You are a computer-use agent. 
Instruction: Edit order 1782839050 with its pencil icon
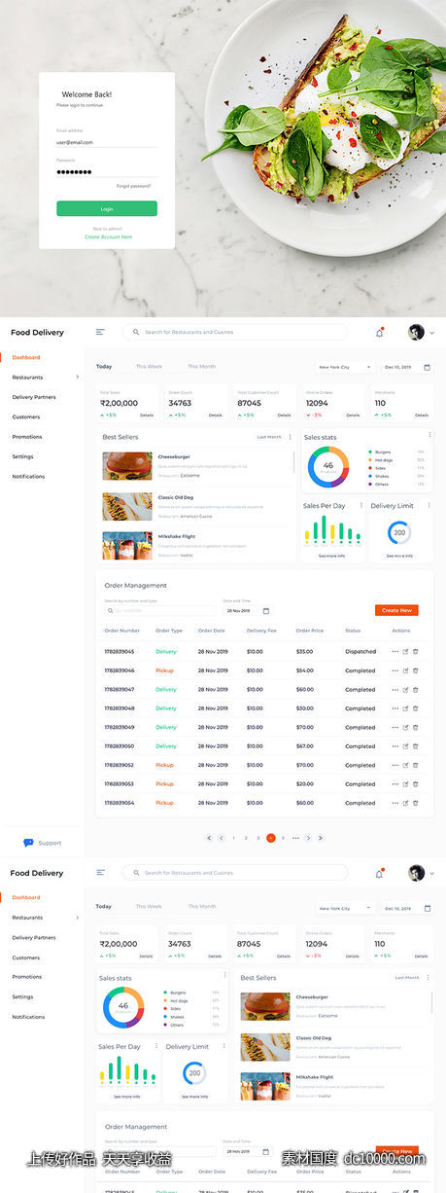[405, 746]
